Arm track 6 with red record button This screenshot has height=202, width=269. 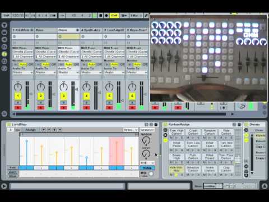[x=132, y=108]
